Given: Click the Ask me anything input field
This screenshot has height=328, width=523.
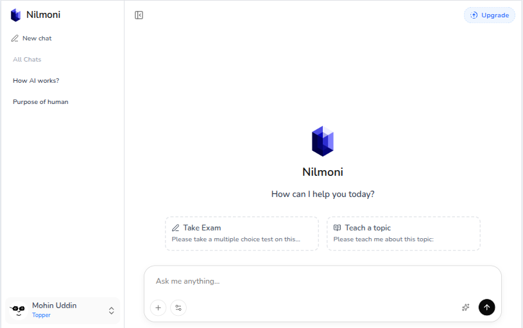Looking at the screenshot, I should coord(323,281).
